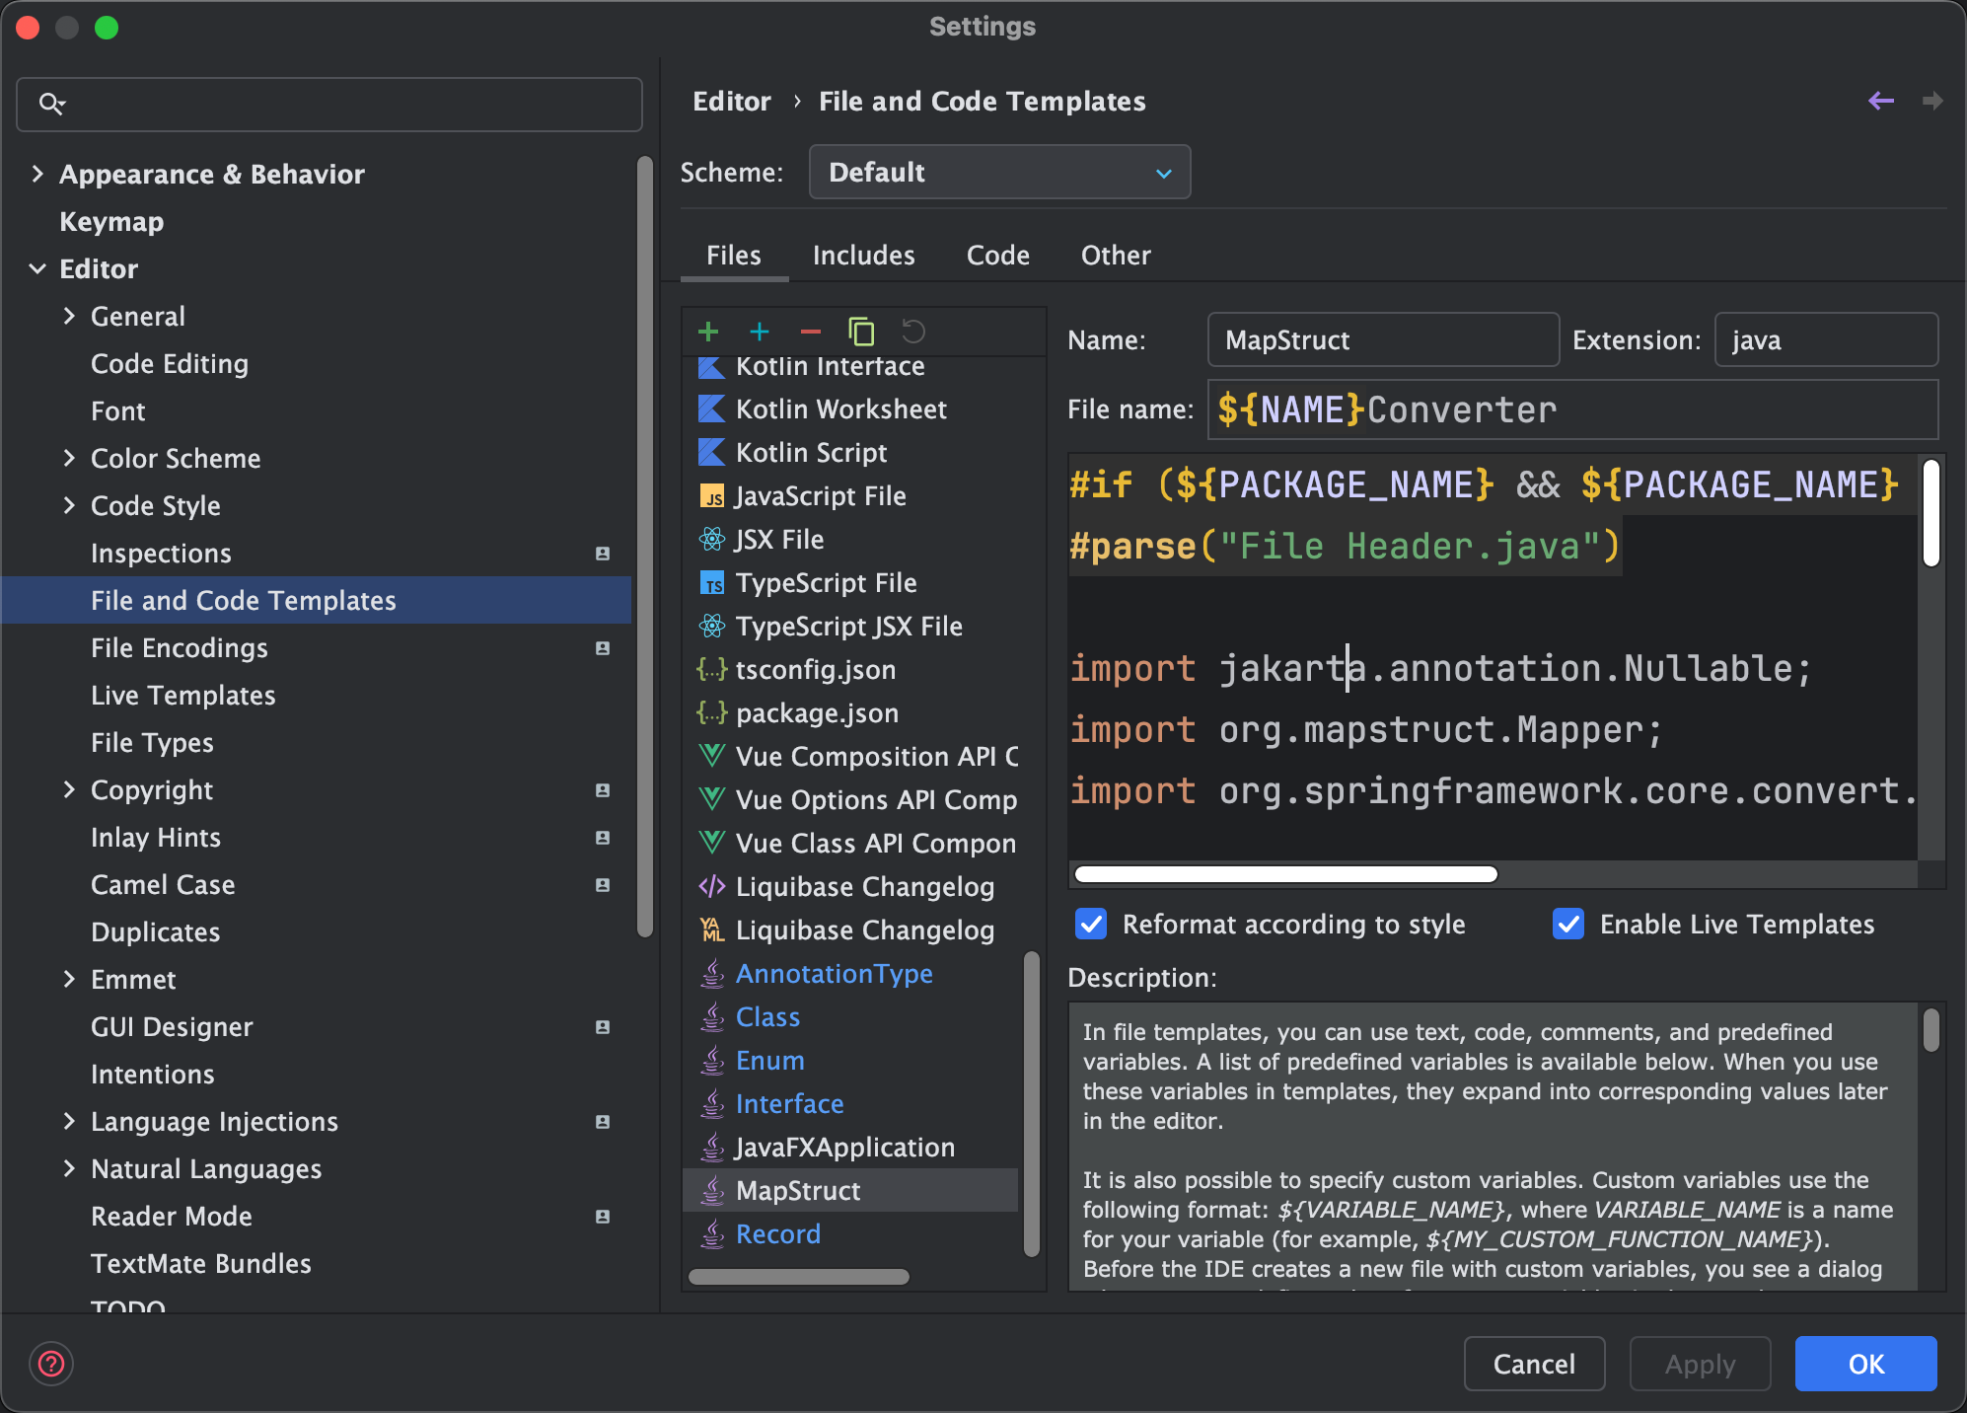The width and height of the screenshot is (1967, 1413).
Task: Select the Kotlin Script template
Action: click(x=811, y=453)
